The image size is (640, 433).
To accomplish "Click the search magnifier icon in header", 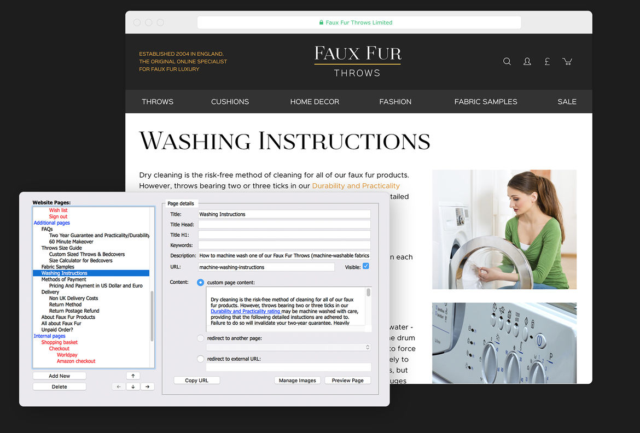I will pyautogui.click(x=507, y=62).
